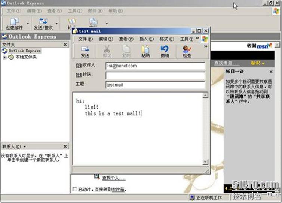282x203 pixels.
Task: Toggle go directly to Inbox at startup checkbox
Action: pyautogui.click(x=75, y=189)
